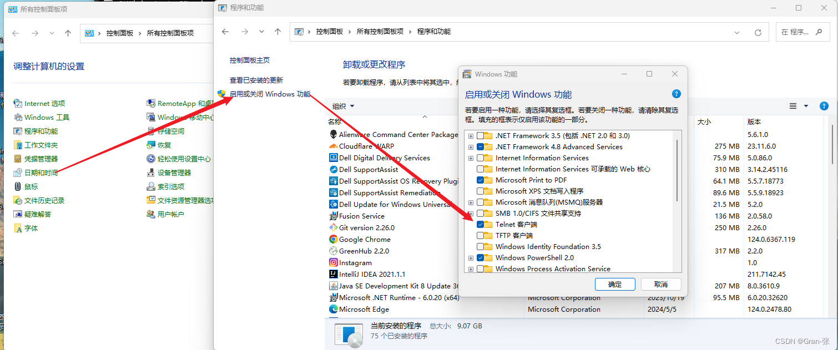Click the IntelliJ IDEA 2021.1.1 icon

(x=334, y=274)
